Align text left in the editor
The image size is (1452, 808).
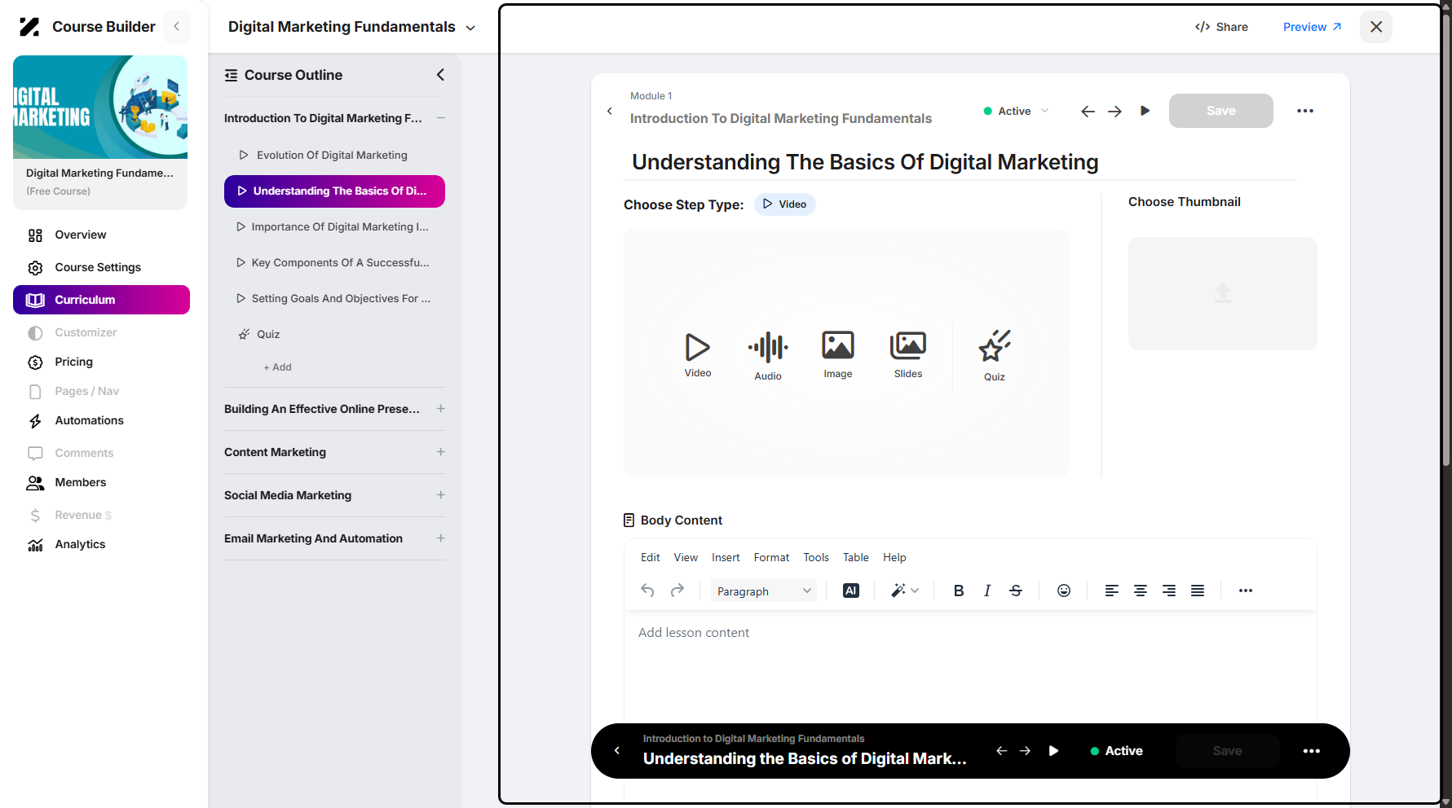(1111, 591)
